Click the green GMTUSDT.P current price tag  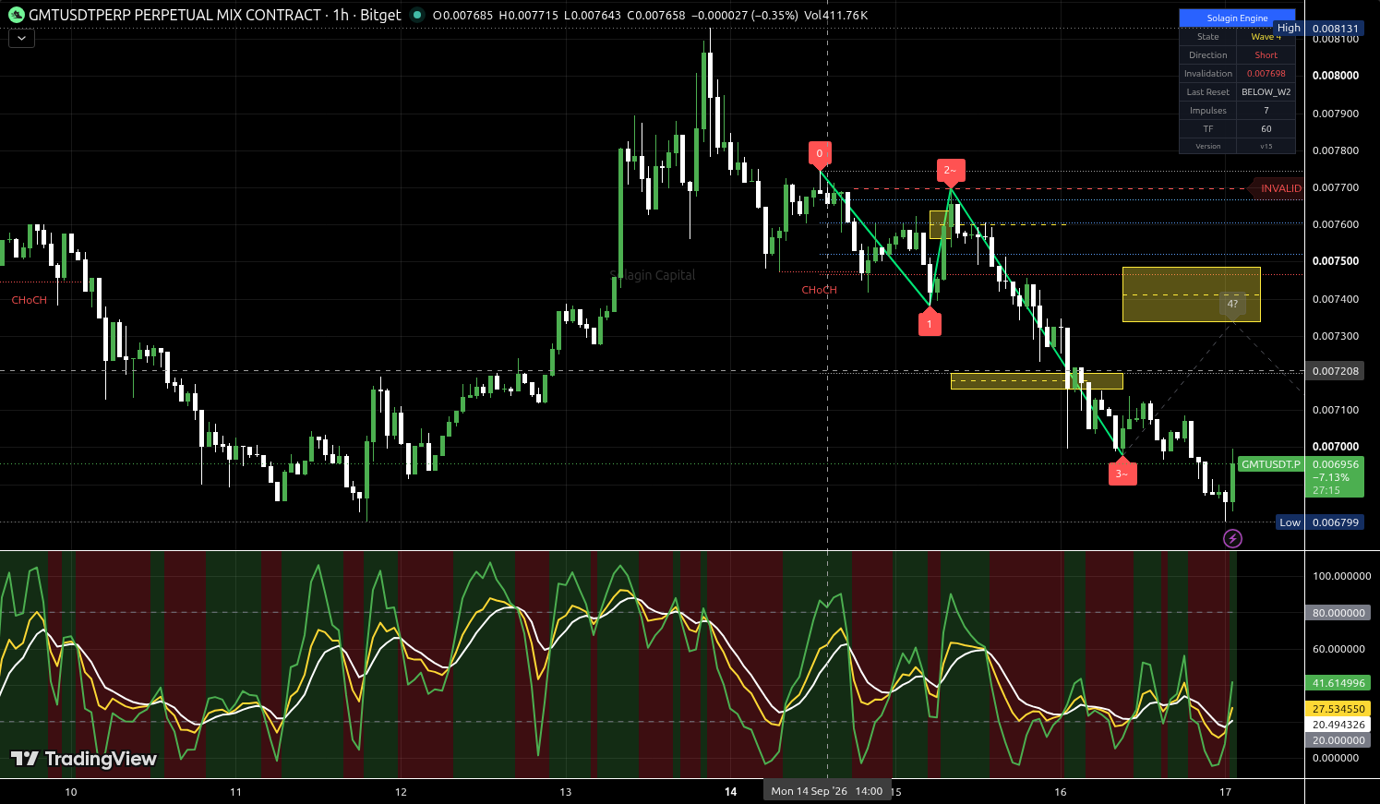click(x=1270, y=464)
